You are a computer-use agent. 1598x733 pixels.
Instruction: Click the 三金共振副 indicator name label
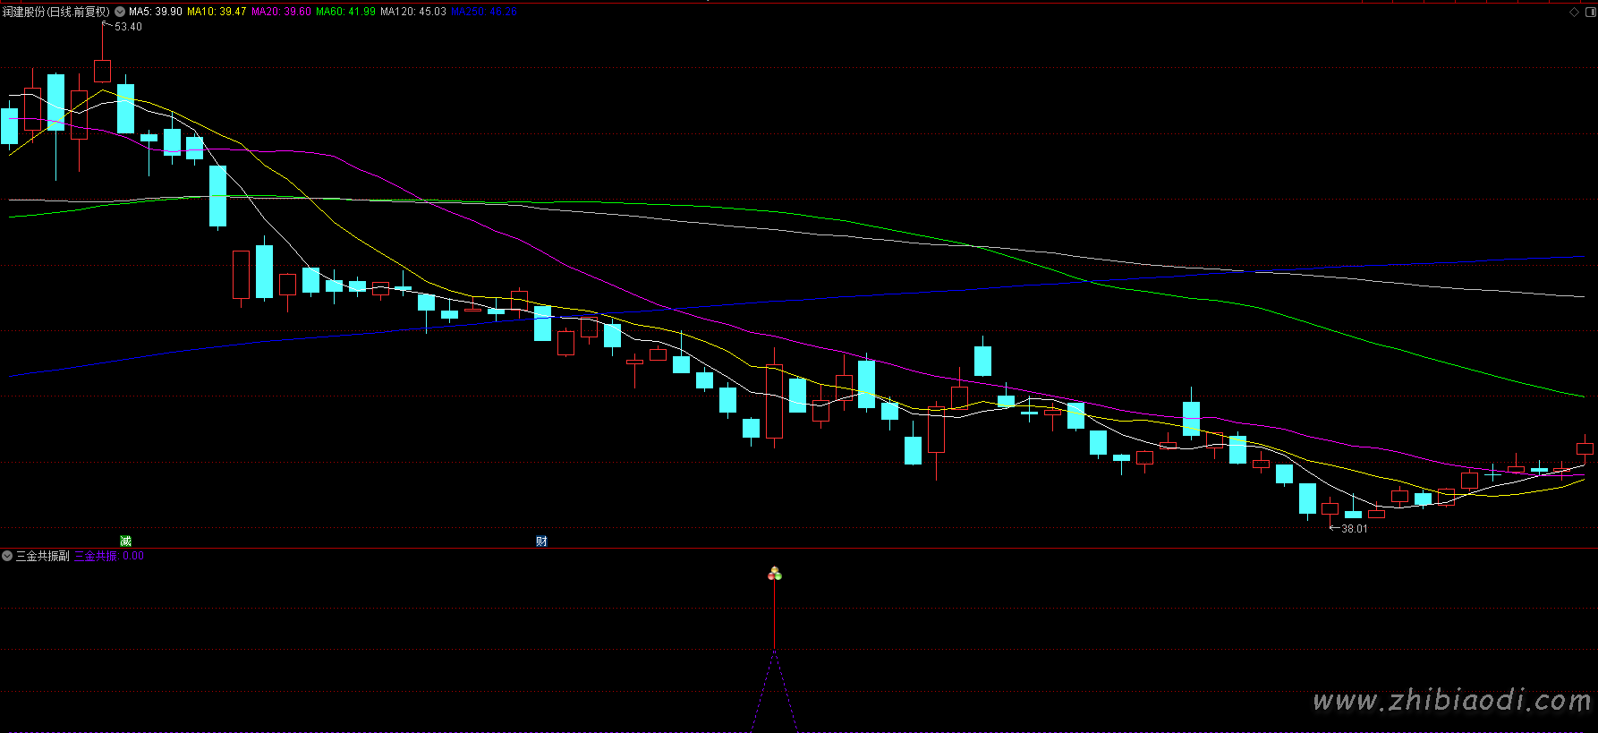[42, 556]
